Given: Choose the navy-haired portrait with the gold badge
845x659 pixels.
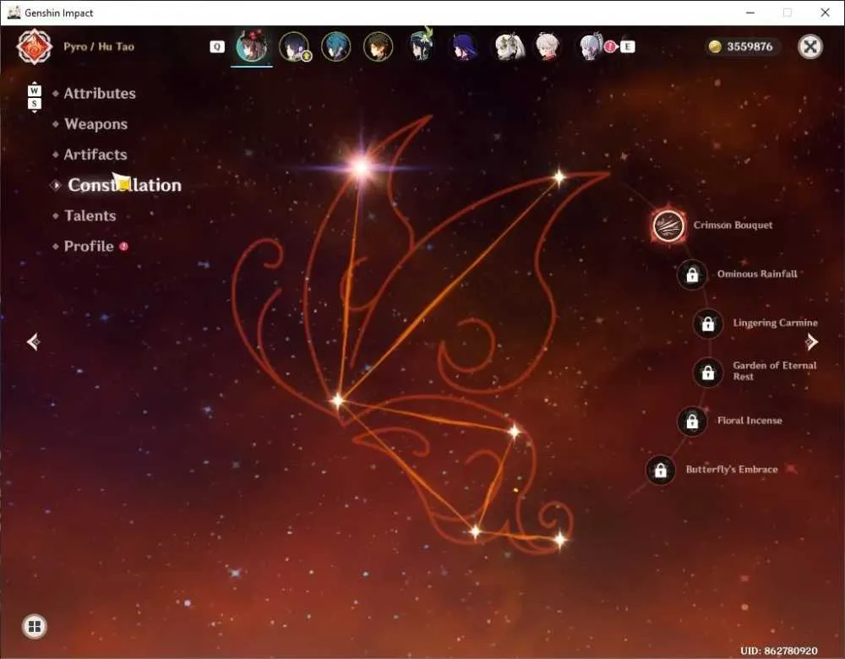Looking at the screenshot, I should [x=294, y=46].
